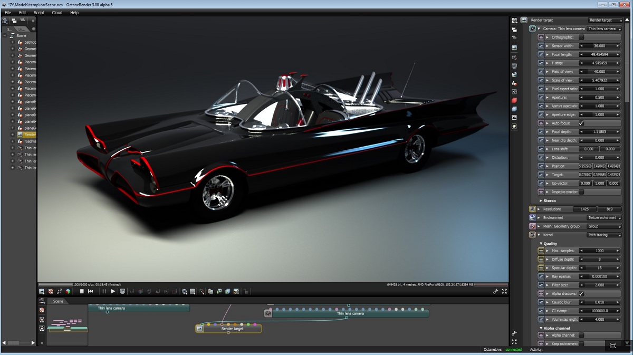
Task: Click the fullscreen expand icon below viewport
Action: pyautogui.click(x=504, y=291)
